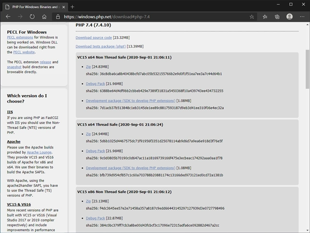Click Which version do I choose heading
The height and width of the screenshot is (233, 310).
click(x=27, y=98)
